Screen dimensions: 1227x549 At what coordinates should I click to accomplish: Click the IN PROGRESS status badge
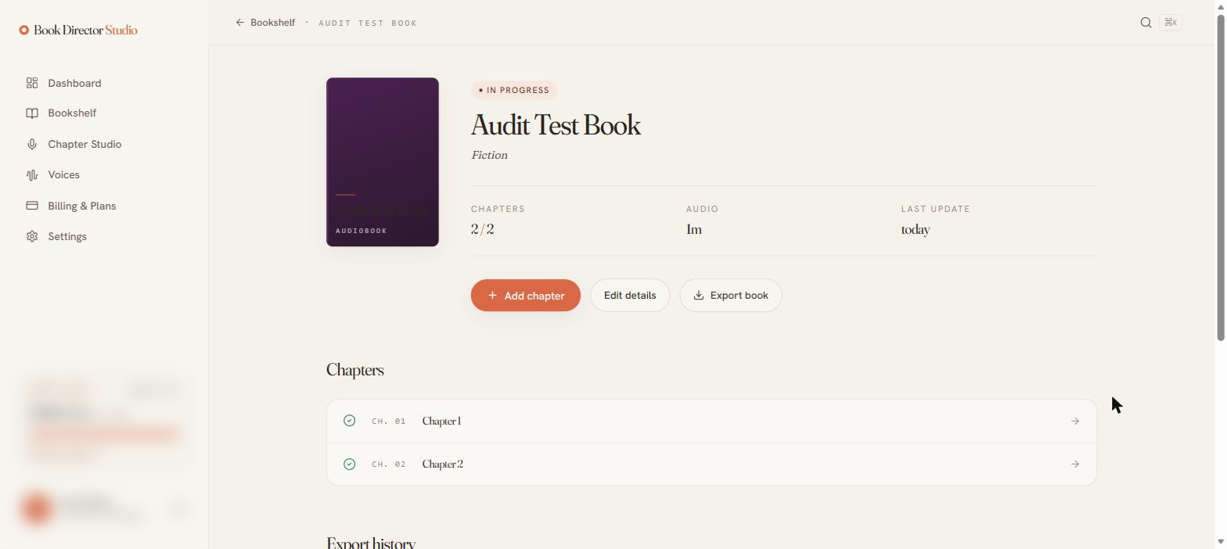click(x=514, y=90)
